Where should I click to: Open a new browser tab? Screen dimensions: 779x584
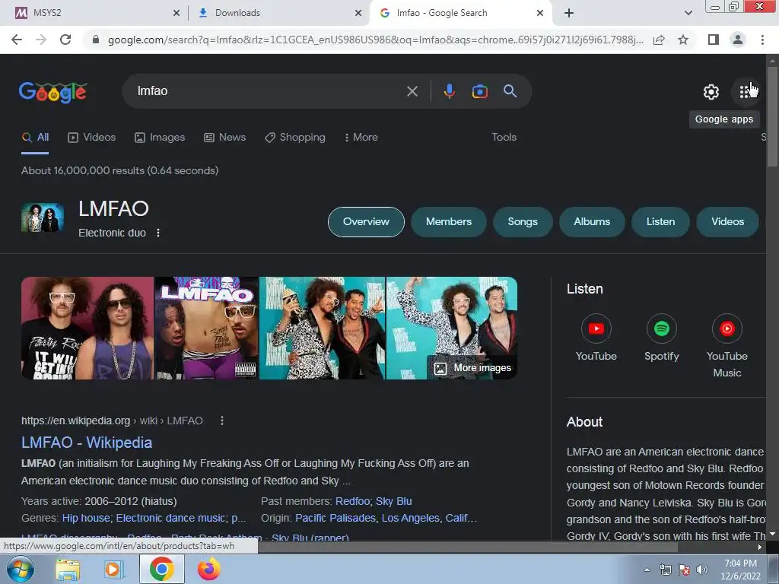(x=569, y=13)
